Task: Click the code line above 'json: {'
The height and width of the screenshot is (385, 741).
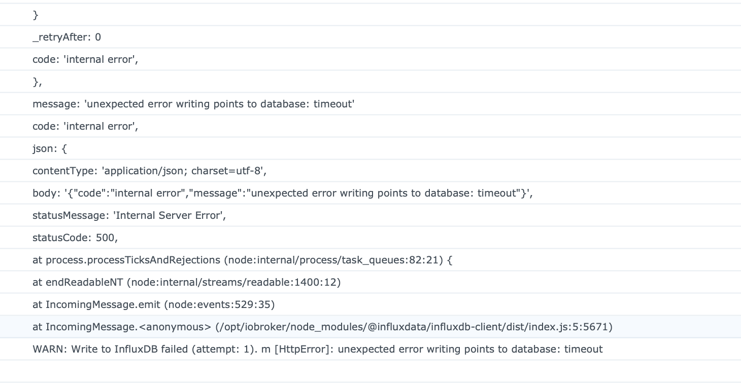Action: pos(85,126)
